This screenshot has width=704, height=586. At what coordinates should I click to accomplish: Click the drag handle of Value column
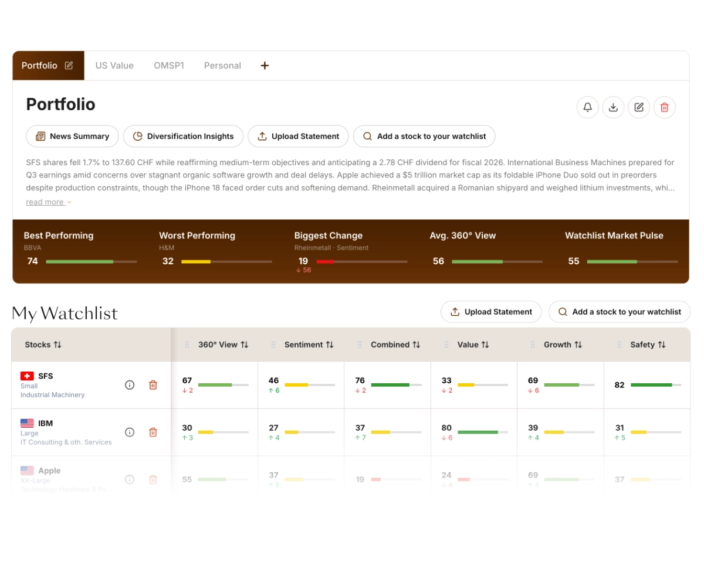coord(446,345)
